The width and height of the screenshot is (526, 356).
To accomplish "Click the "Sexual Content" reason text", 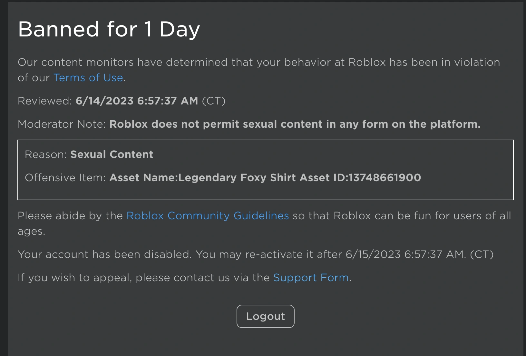I will pyautogui.click(x=112, y=154).
